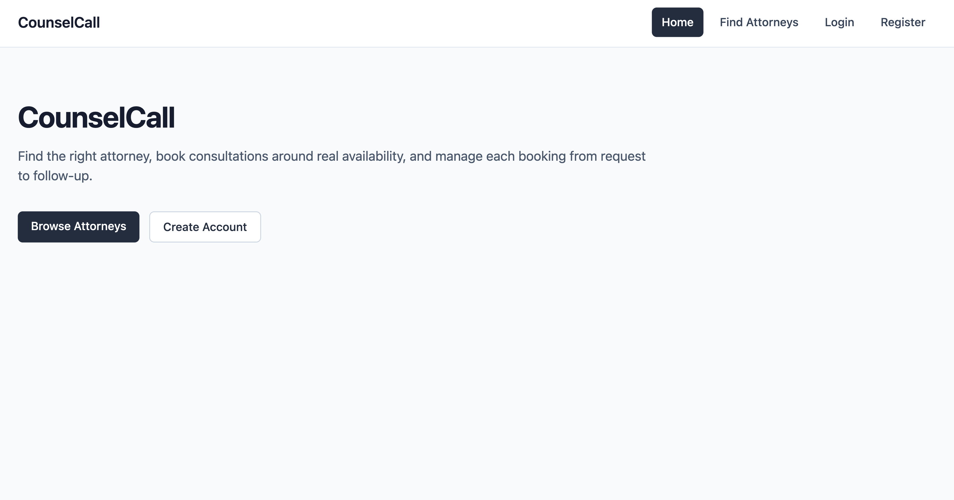Hit the outlined Create Account button
Screen dimensions: 954x500
click(x=205, y=227)
